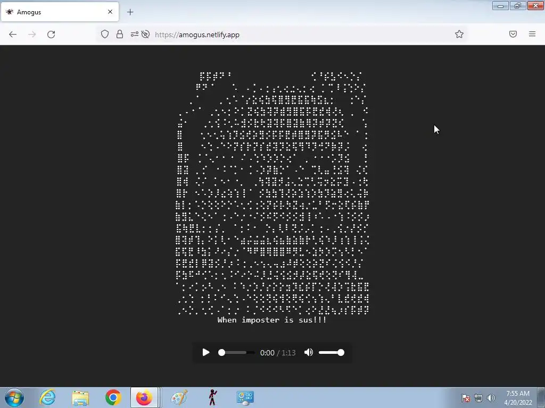545x408 pixels.
Task: Reload the current page
Action: click(x=51, y=35)
